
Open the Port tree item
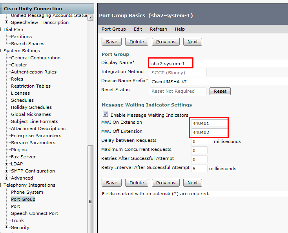coord(15,206)
